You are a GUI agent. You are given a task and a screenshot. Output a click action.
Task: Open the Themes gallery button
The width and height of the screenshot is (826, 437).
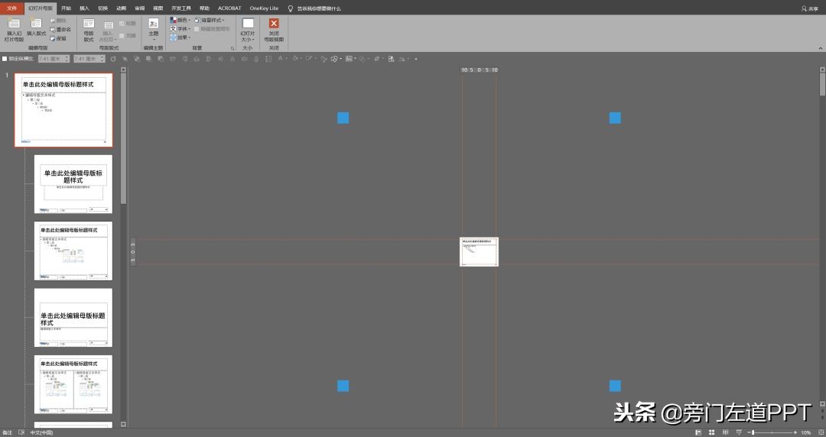(153, 28)
